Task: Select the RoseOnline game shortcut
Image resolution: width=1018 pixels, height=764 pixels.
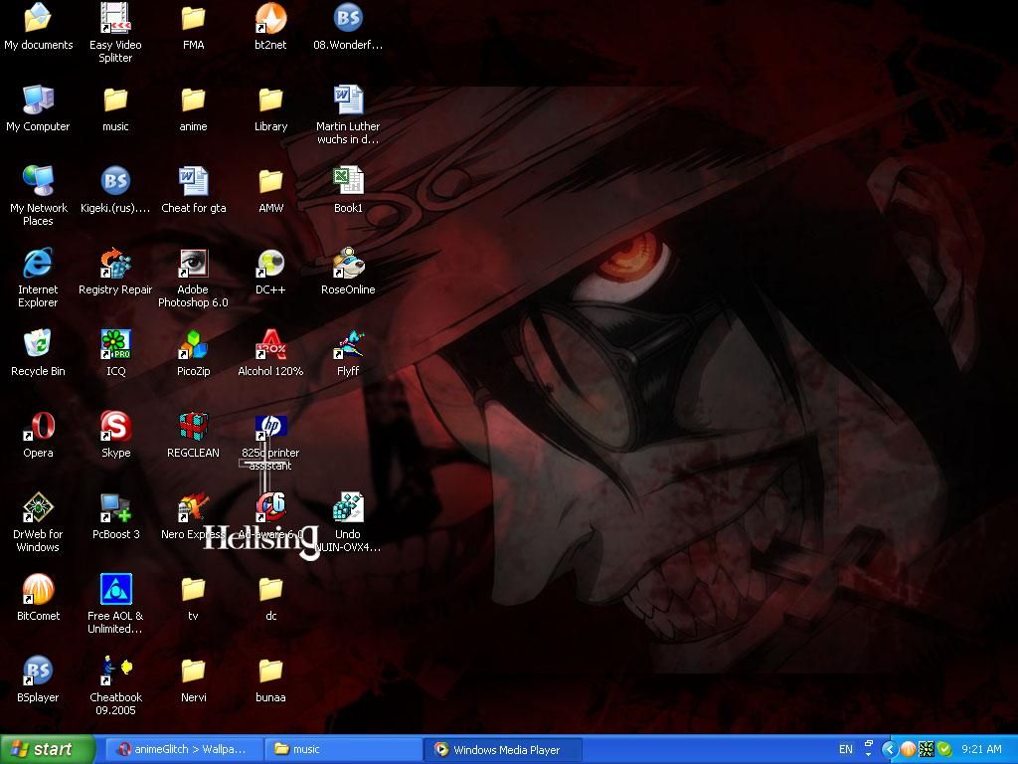Action: pos(348,263)
